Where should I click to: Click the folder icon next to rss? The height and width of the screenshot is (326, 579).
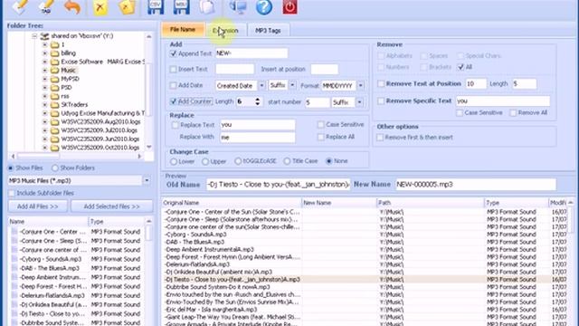pyautogui.click(x=54, y=96)
